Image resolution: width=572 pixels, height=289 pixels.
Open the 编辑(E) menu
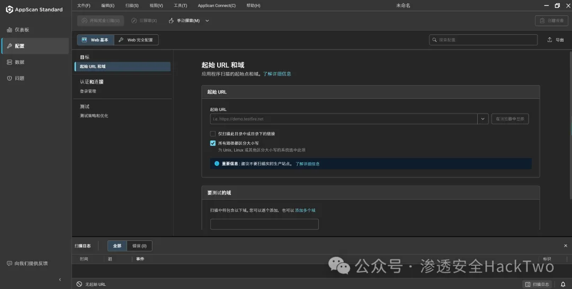pos(108,5)
